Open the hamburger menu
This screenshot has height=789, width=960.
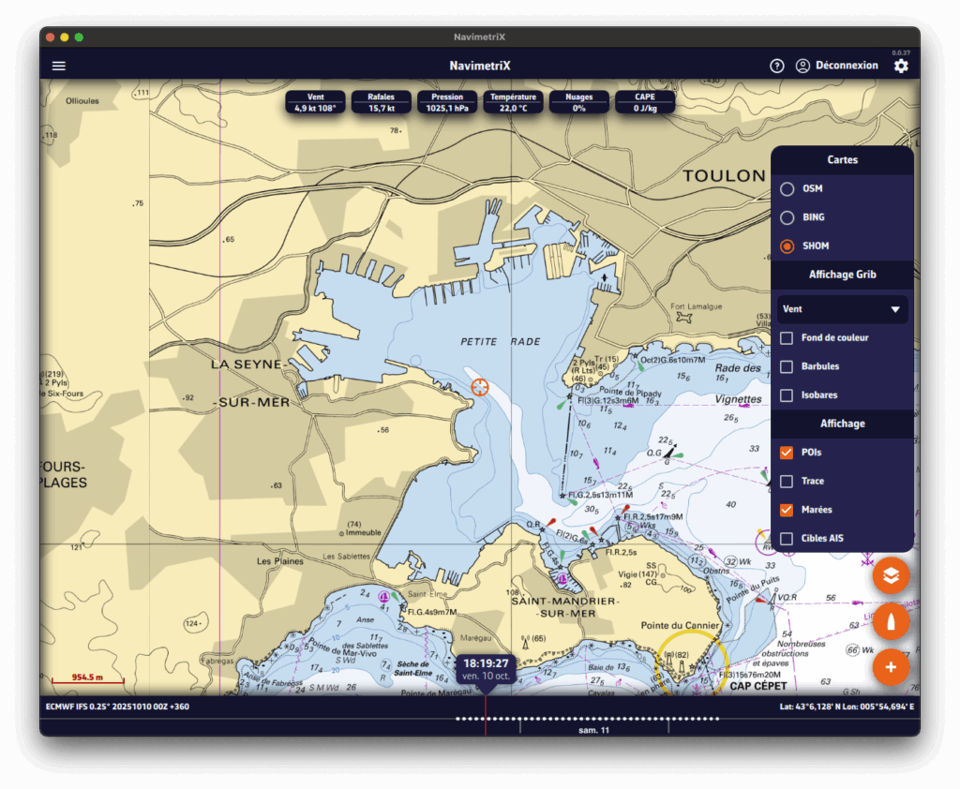tap(59, 66)
